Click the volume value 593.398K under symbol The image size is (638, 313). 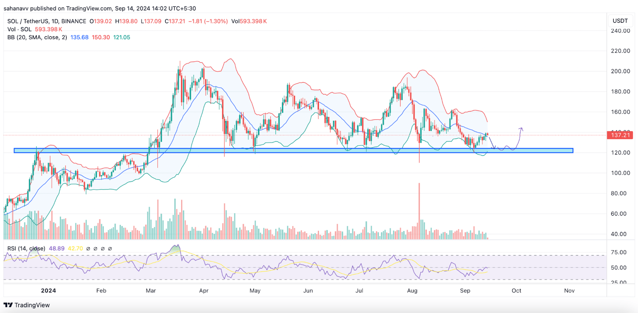coord(49,29)
